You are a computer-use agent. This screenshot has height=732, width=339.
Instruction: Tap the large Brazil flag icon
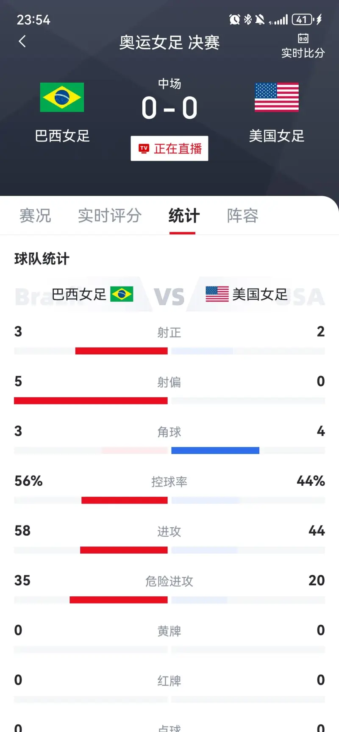coord(62,97)
